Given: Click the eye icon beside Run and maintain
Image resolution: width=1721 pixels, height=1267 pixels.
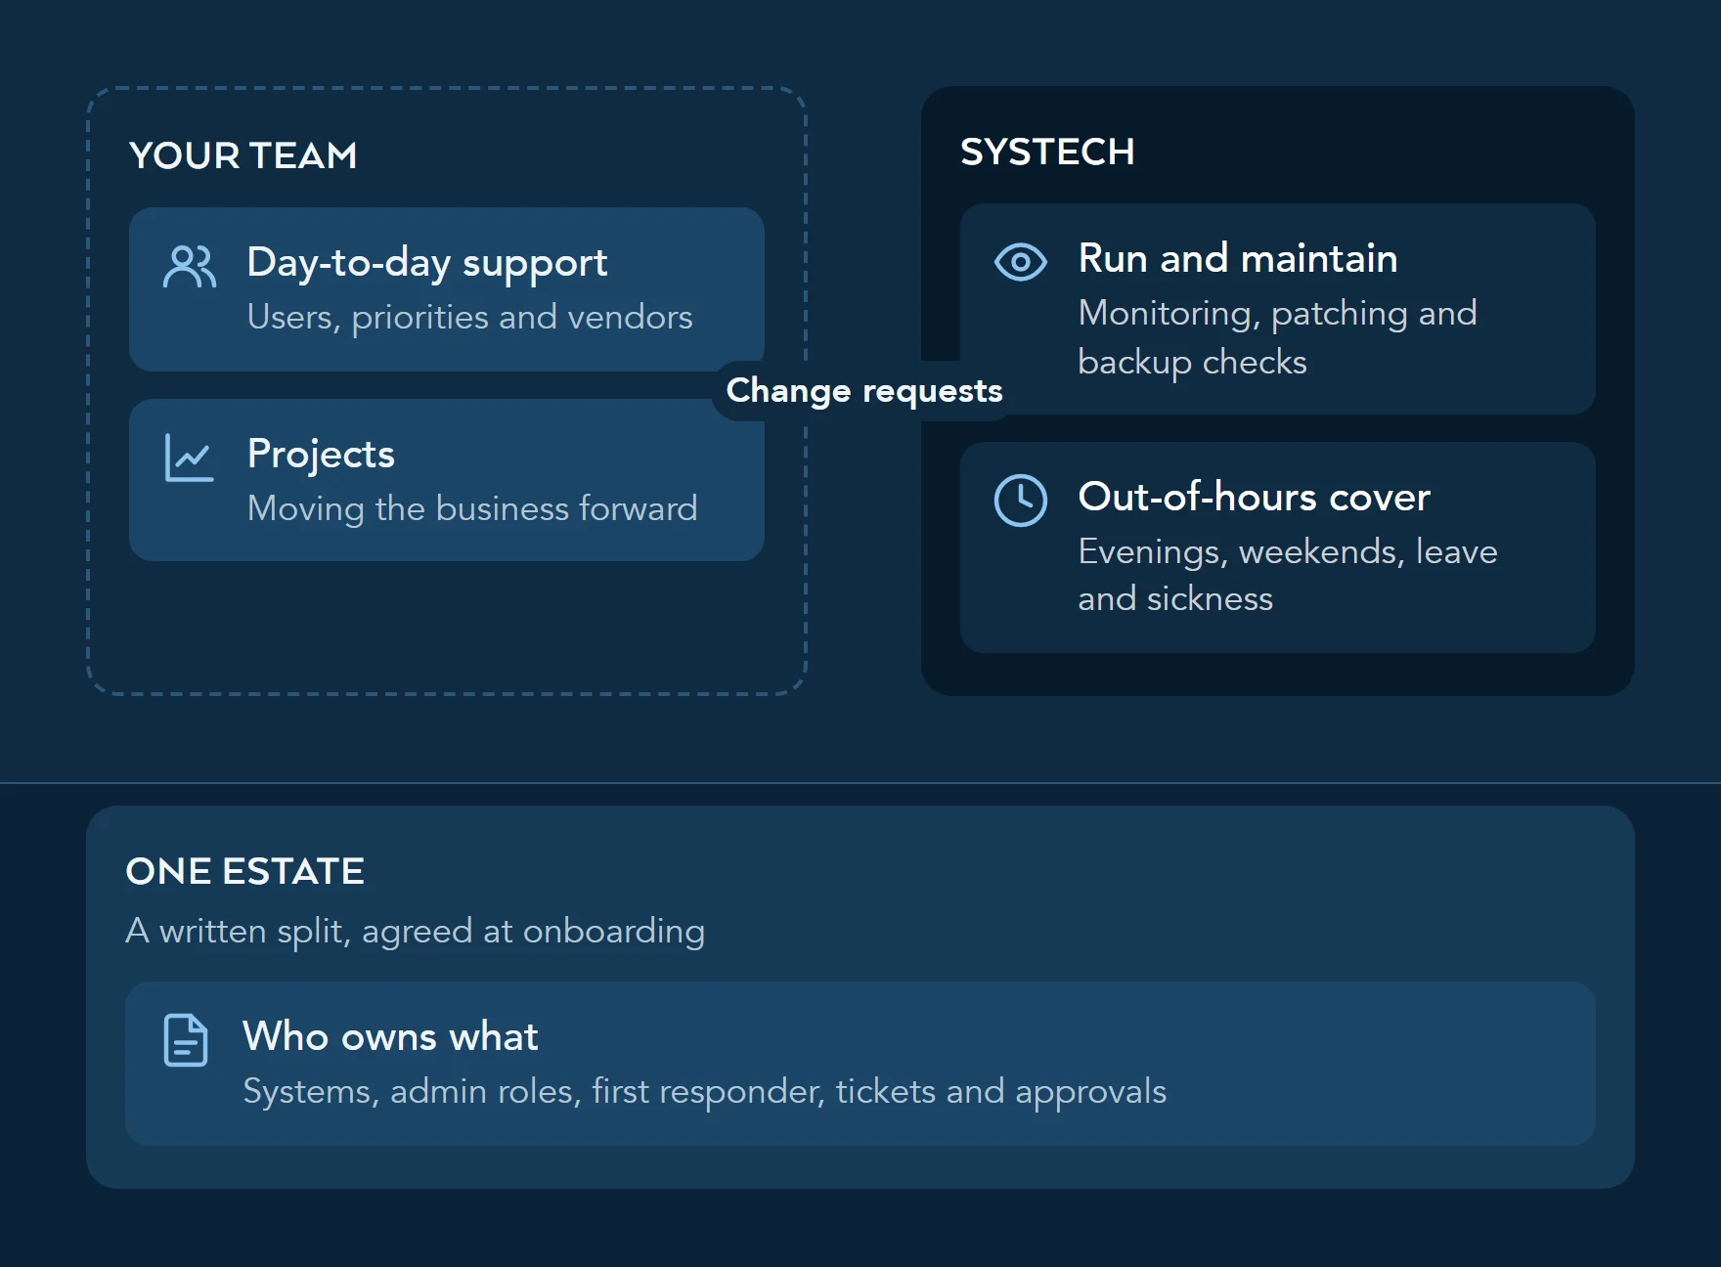Looking at the screenshot, I should (x=1020, y=262).
